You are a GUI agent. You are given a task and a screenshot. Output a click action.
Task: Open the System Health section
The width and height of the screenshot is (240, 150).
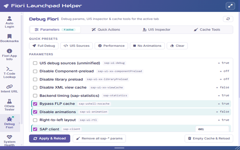click(9, 140)
